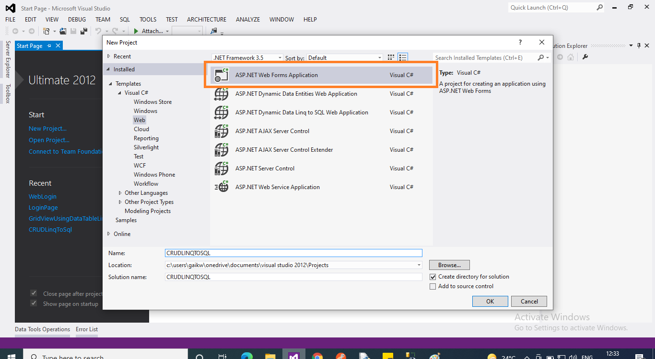Click the New Project toolbar icon

[x=46, y=31]
